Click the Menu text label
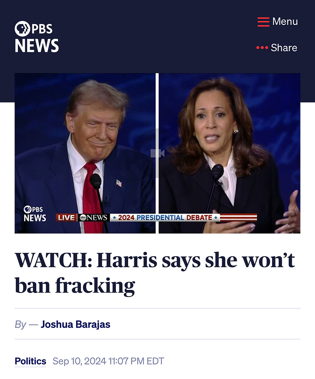 pos(285,21)
